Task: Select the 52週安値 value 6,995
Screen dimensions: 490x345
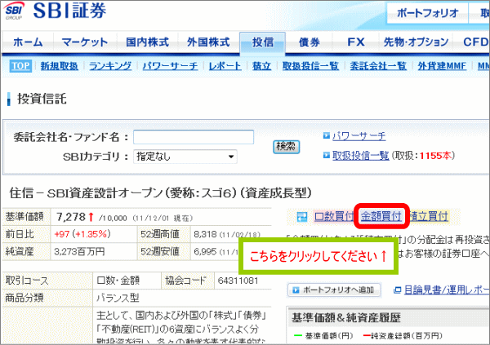Action: click(x=205, y=252)
